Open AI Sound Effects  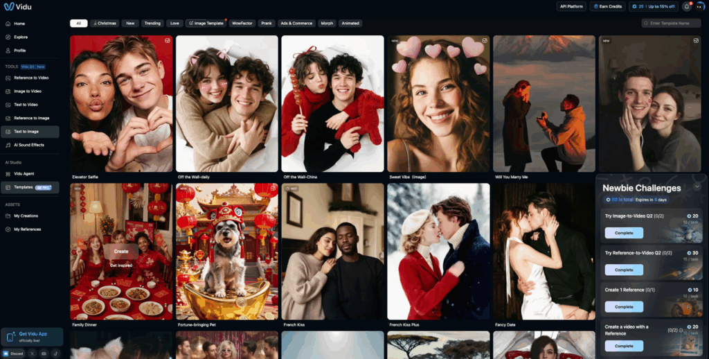(30, 146)
